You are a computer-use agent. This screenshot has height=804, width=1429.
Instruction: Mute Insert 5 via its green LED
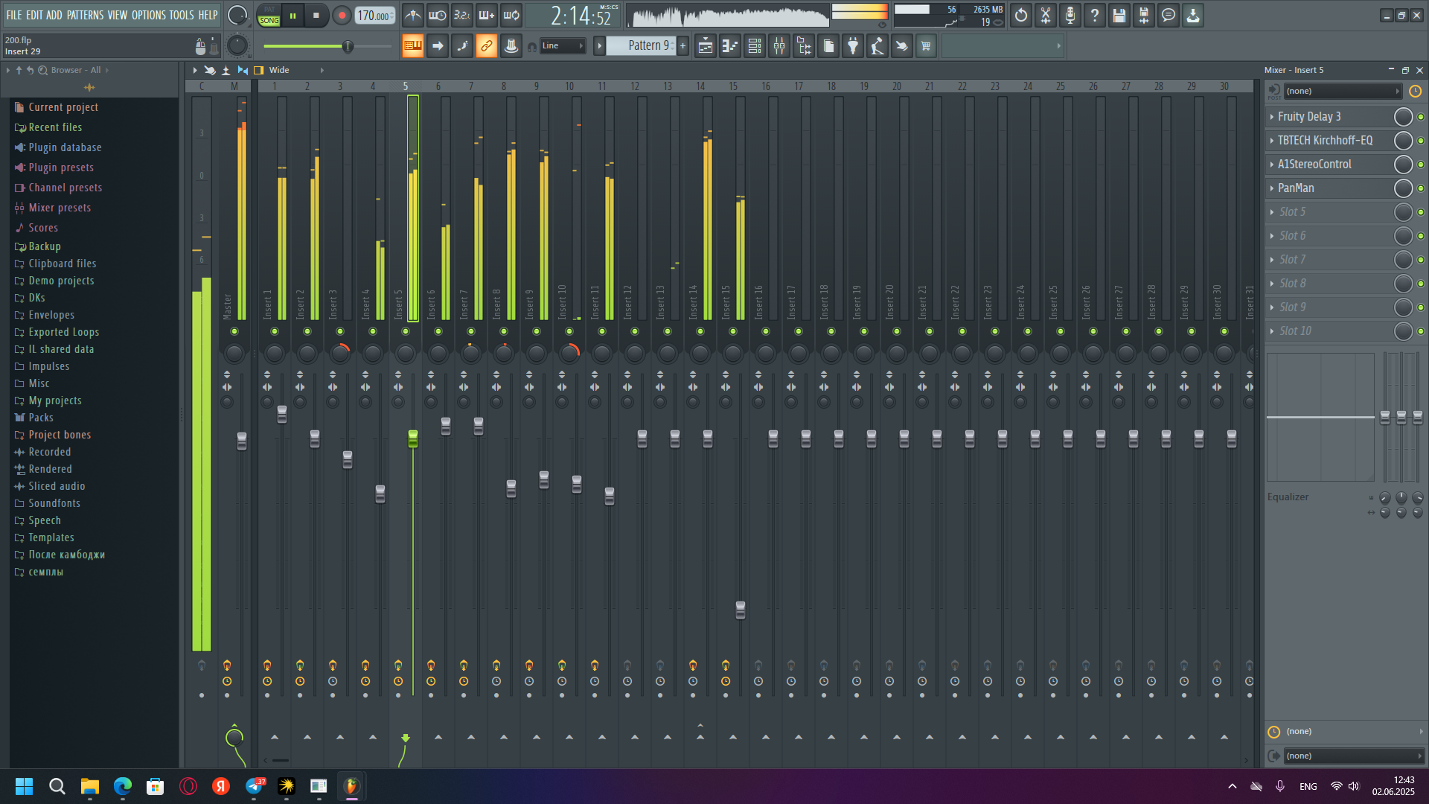point(406,331)
